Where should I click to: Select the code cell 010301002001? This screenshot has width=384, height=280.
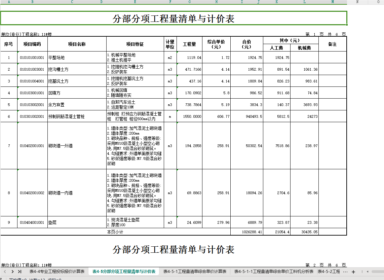[x=32, y=116]
